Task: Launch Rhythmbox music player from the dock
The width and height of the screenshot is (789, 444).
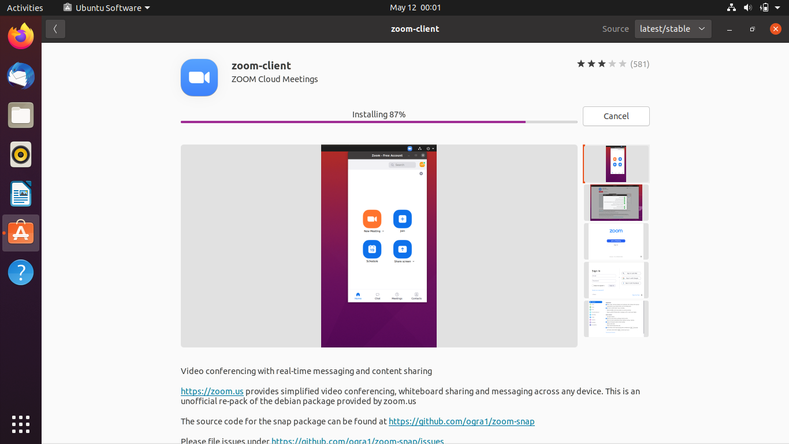Action: [20, 154]
